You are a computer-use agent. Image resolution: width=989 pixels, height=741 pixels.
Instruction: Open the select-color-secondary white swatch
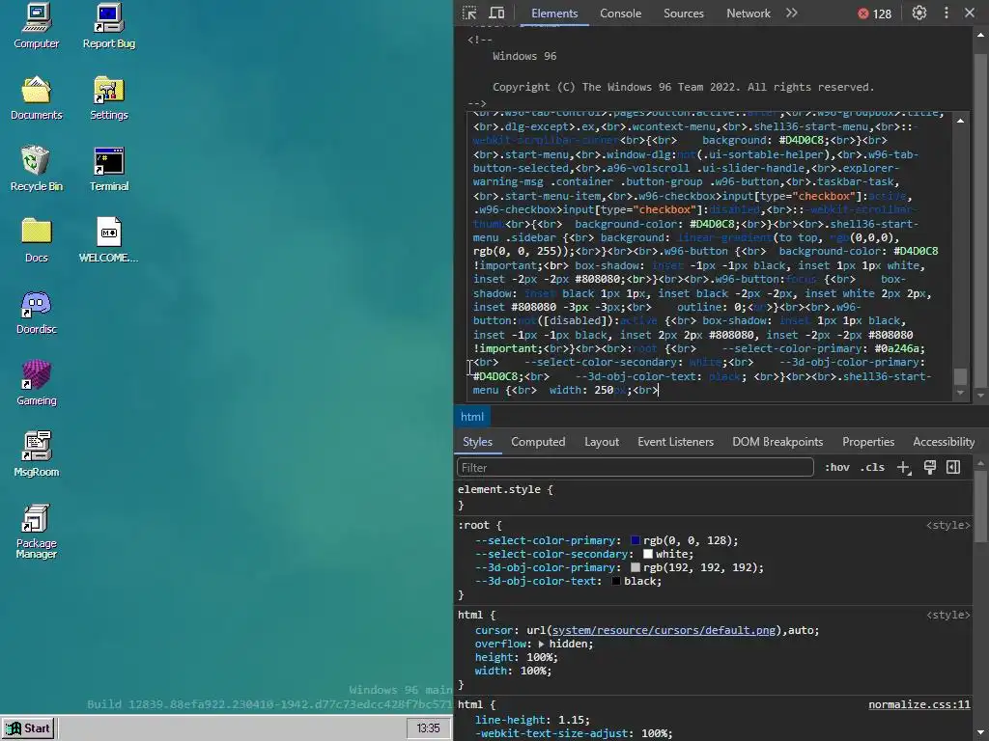tap(648, 554)
